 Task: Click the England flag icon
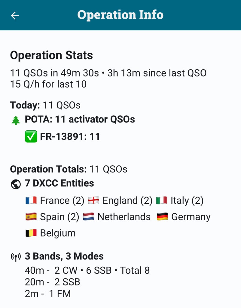pos(93,201)
